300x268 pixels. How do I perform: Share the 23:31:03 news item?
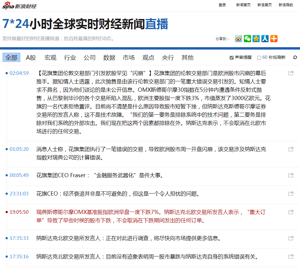[x=291, y=194]
